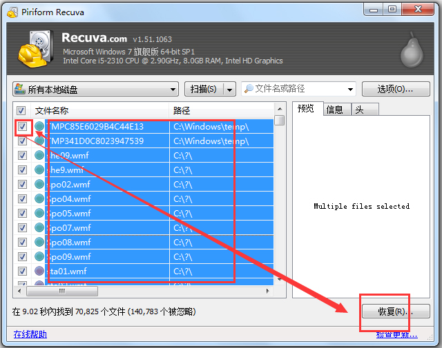Image resolution: width=442 pixels, height=348 pixels.
Task: Click the file list horizontal scrollbar thumb
Action: 62,291
